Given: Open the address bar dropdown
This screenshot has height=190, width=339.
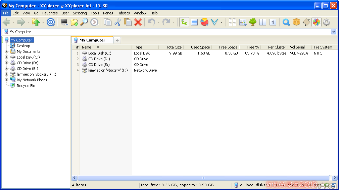Looking at the screenshot, I should coord(334,32).
